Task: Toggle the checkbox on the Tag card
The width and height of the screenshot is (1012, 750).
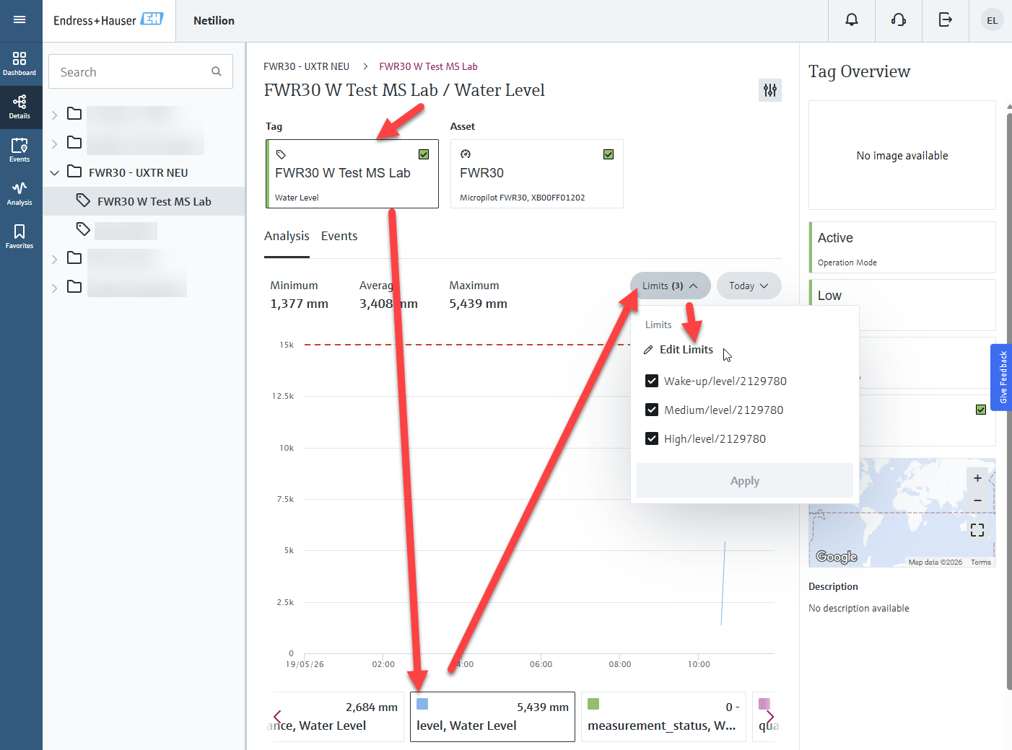Action: (424, 154)
